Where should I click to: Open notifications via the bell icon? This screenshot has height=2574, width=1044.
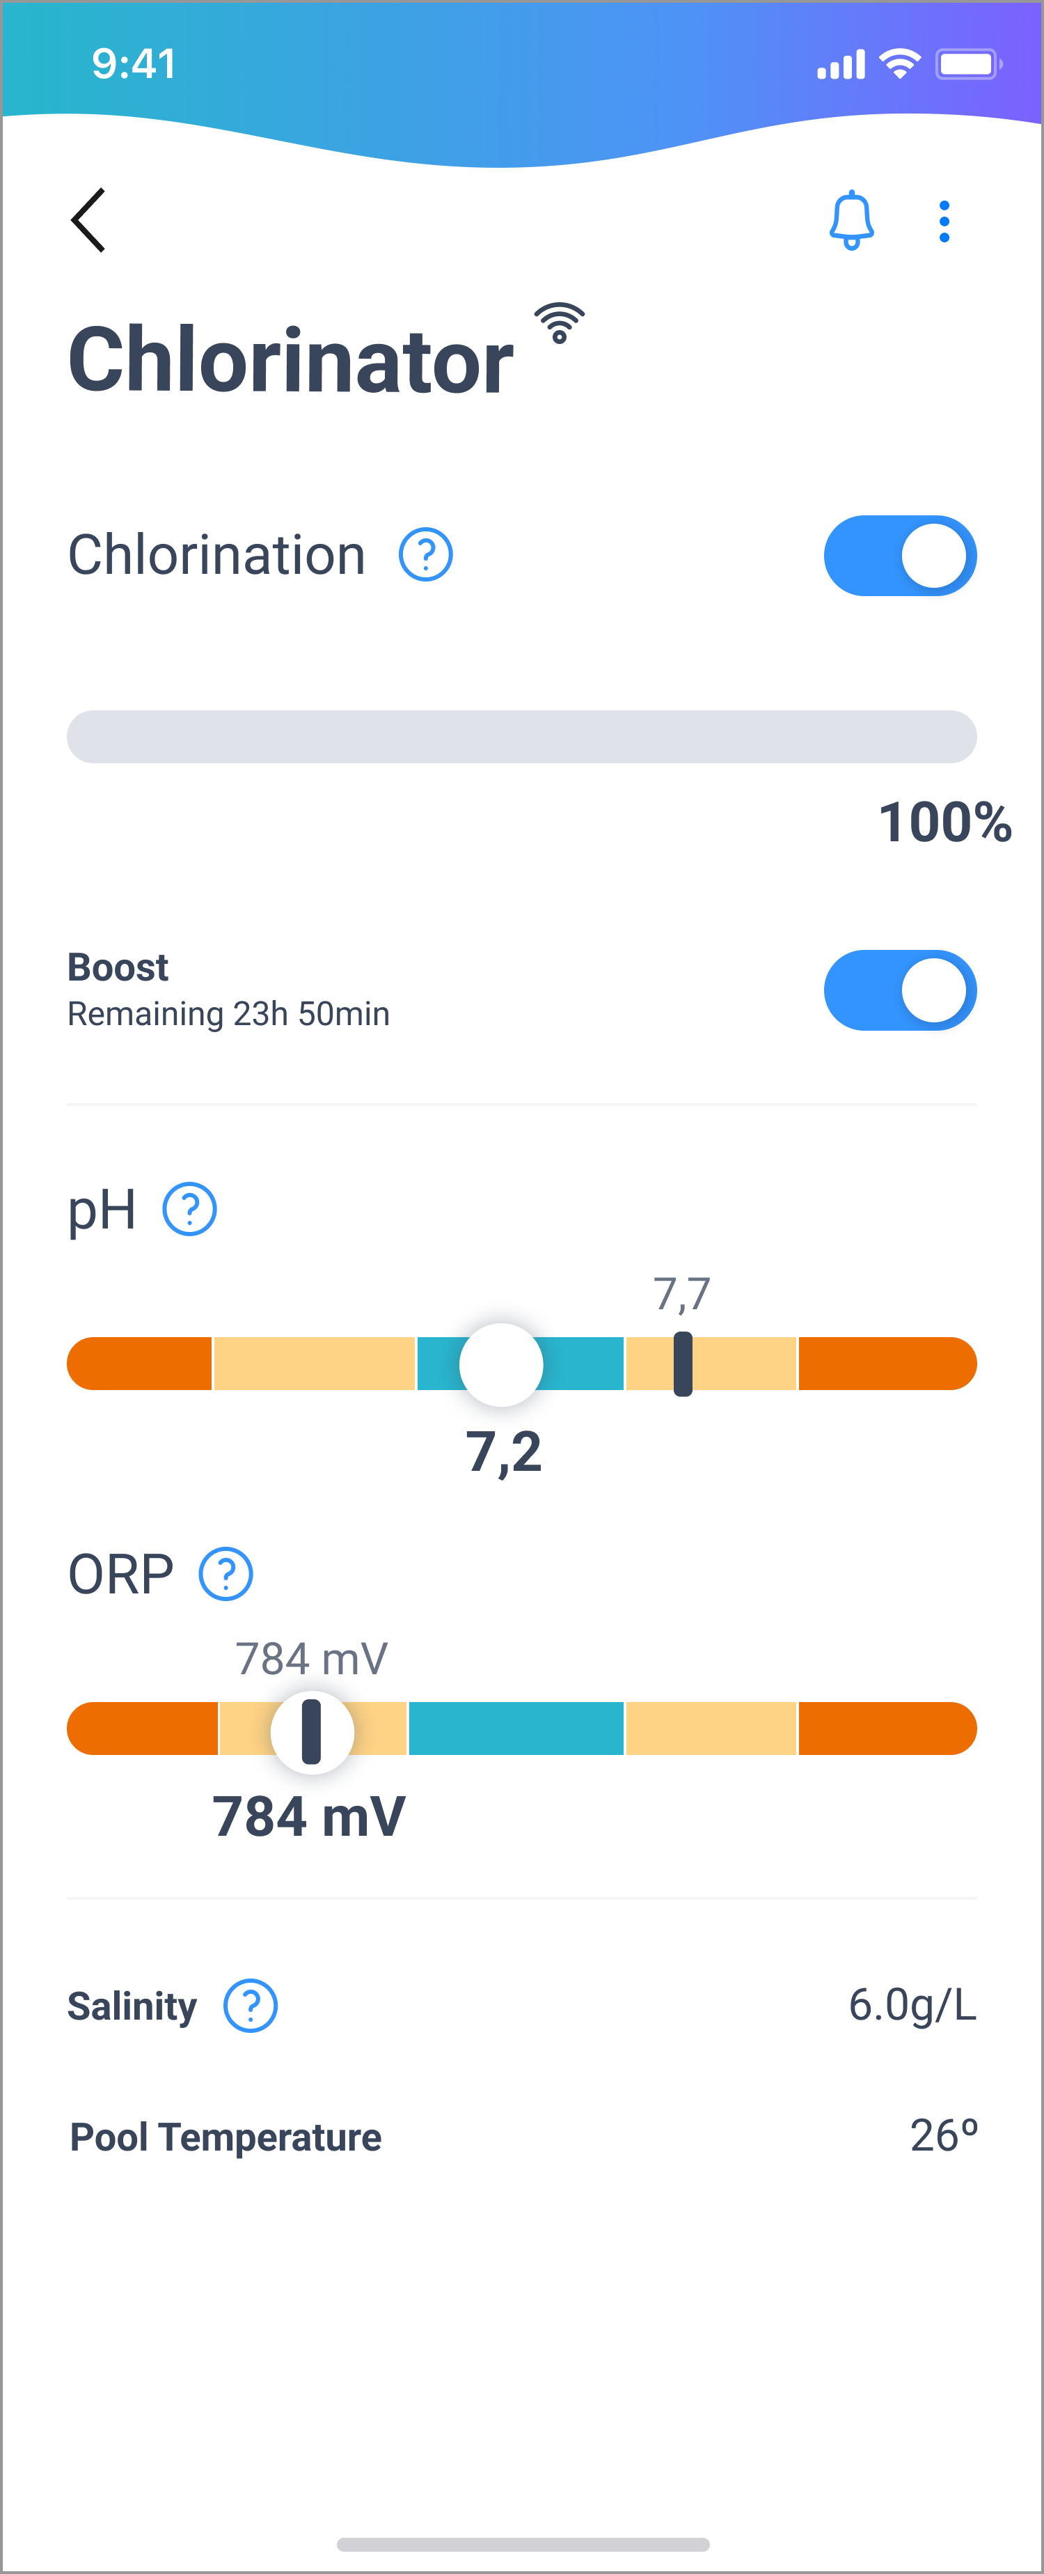[851, 220]
